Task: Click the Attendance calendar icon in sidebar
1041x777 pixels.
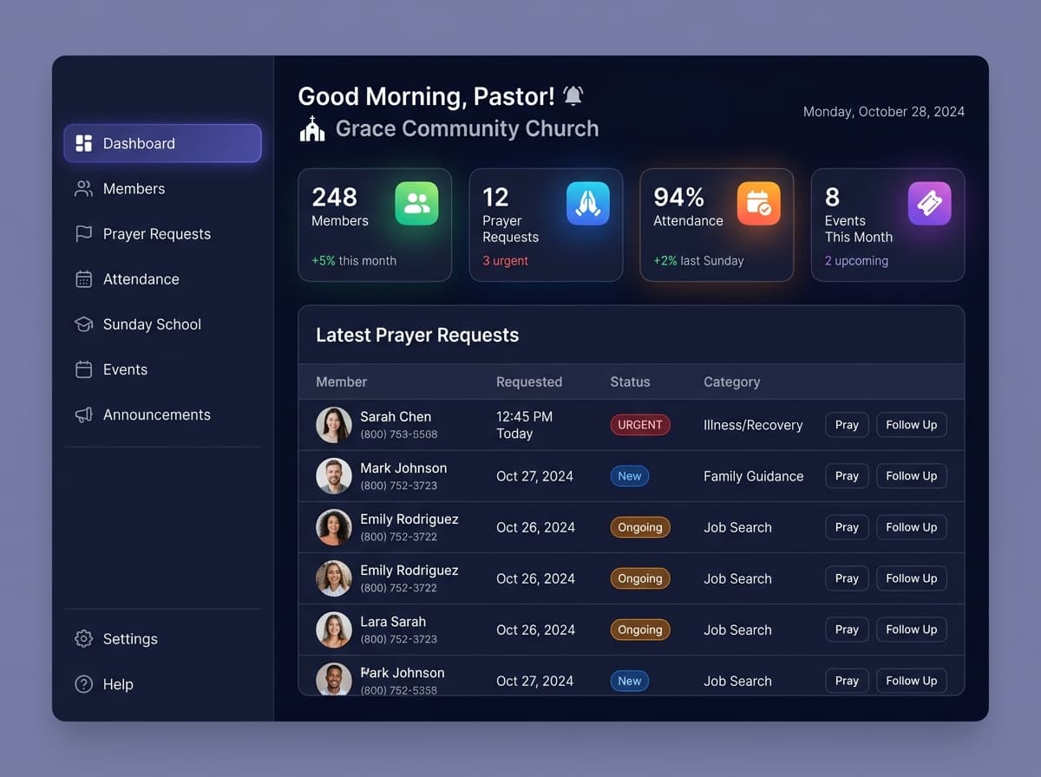Action: [83, 278]
